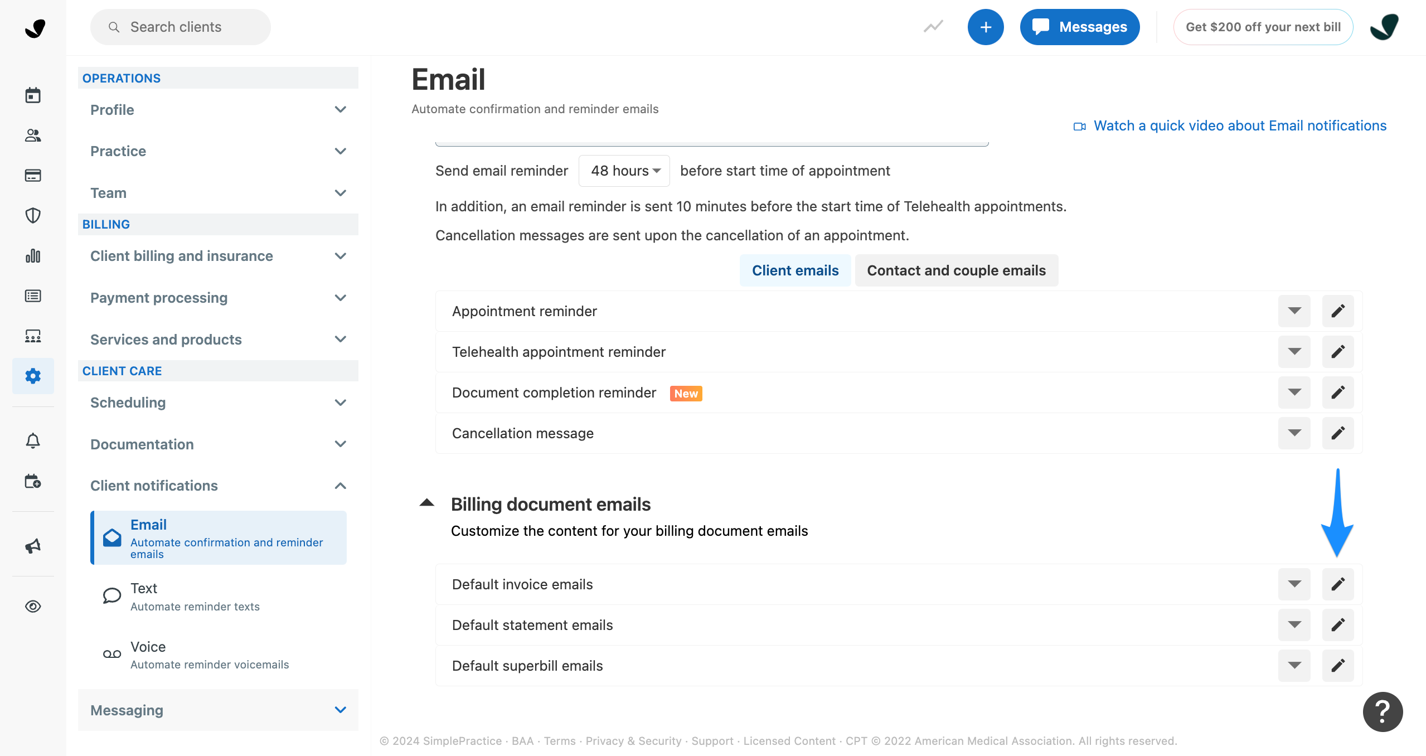Expand the Messaging menu
The image size is (1426, 756).
click(218, 710)
